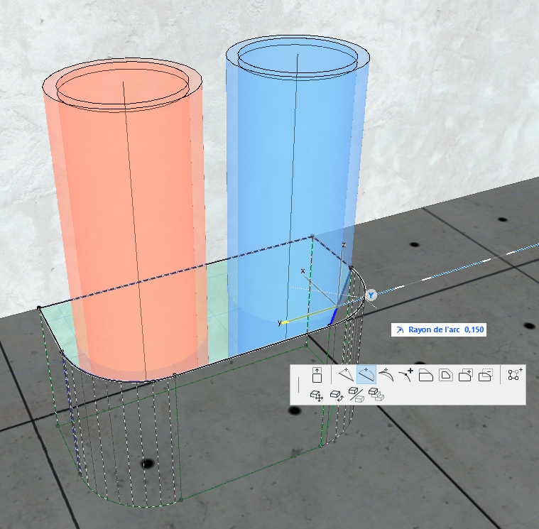Choose the offset all edges icon
The image size is (539, 529).
pyautogui.click(x=446, y=375)
